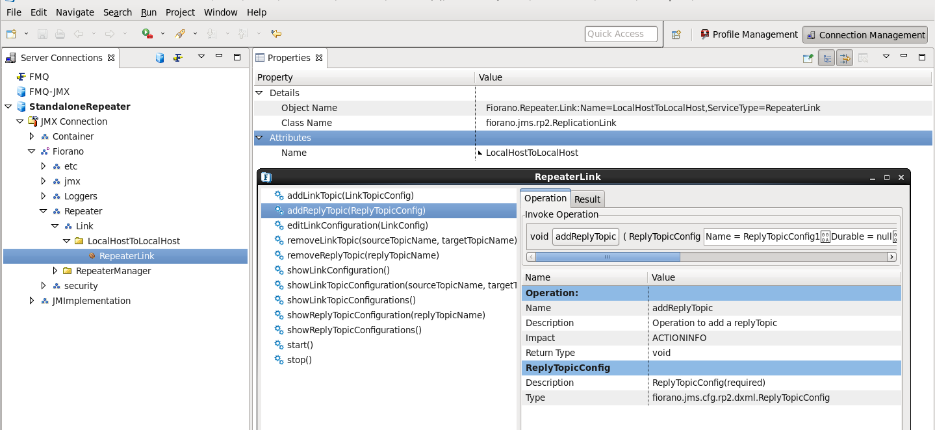Open the External Tools dropdown arrow
Screen dimensions: 935x430
(x=194, y=34)
